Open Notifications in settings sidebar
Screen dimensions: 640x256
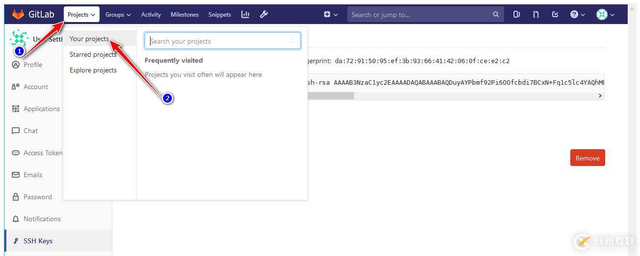tap(42, 219)
